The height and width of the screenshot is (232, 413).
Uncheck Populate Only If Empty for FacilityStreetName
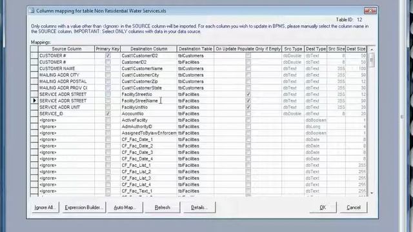click(248, 101)
